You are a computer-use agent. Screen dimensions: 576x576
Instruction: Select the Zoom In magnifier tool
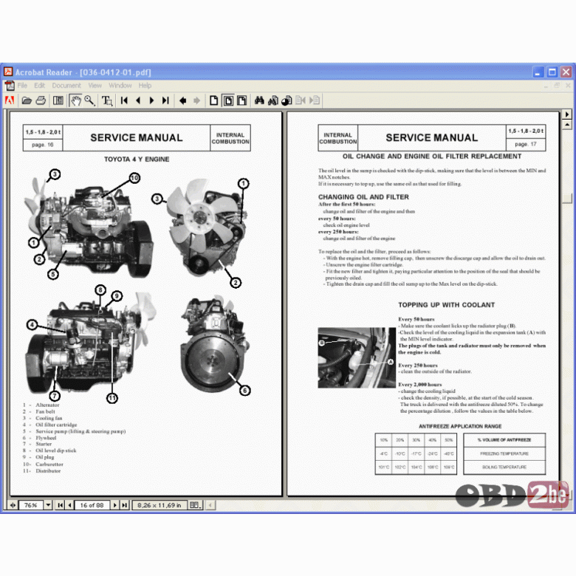point(89,100)
